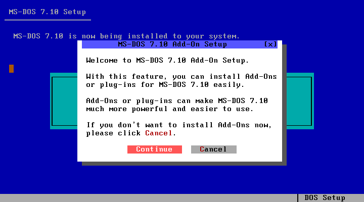Click the dialog title 'MS-DOS 7.10 Add-On Setup'
Viewport: 364px width, 202px height.
[x=172, y=44]
